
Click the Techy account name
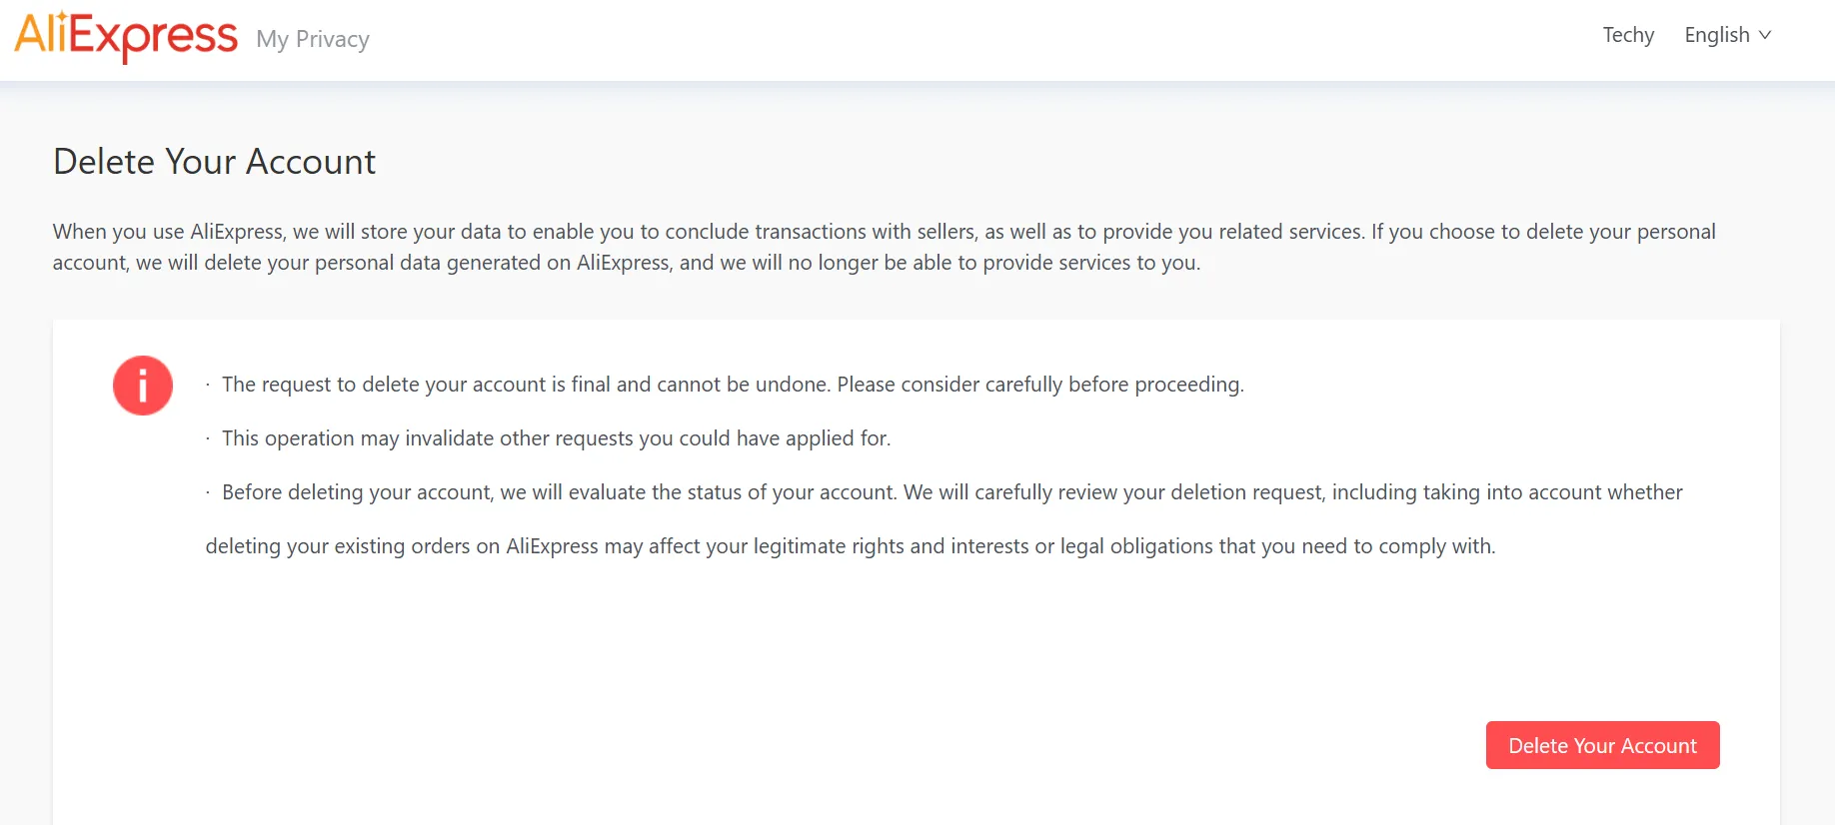click(1628, 35)
